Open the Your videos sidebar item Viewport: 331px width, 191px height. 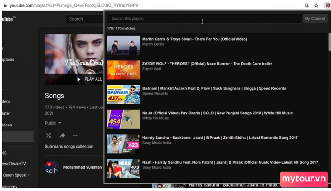6,102
